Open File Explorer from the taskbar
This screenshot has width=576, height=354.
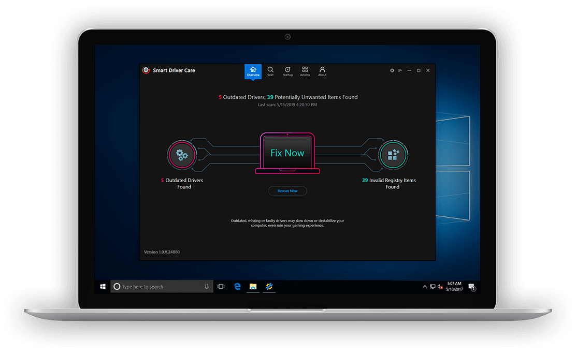253,286
